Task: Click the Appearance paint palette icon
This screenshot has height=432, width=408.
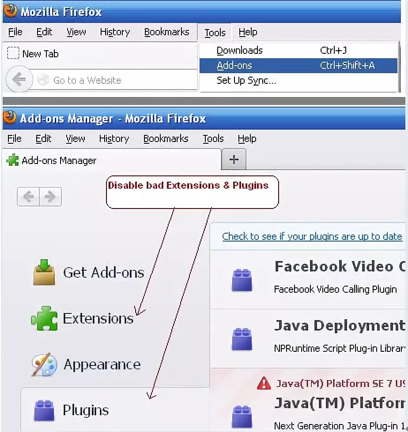Action: pyautogui.click(x=44, y=364)
